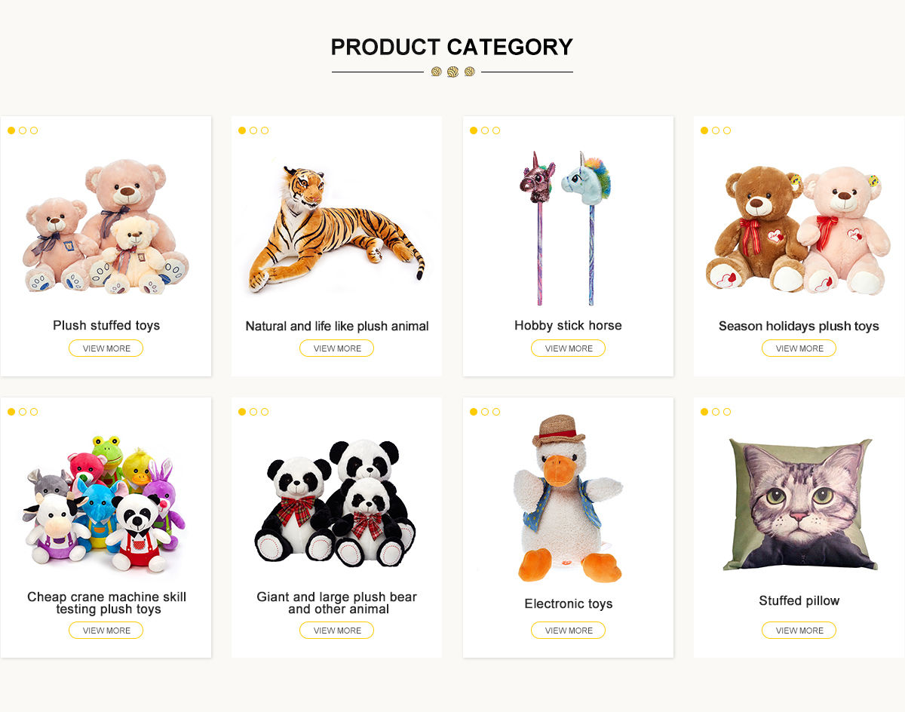The width and height of the screenshot is (905, 712).
Task: Open the Cheap crane machine skill testing plush toys link
Action: [106, 603]
